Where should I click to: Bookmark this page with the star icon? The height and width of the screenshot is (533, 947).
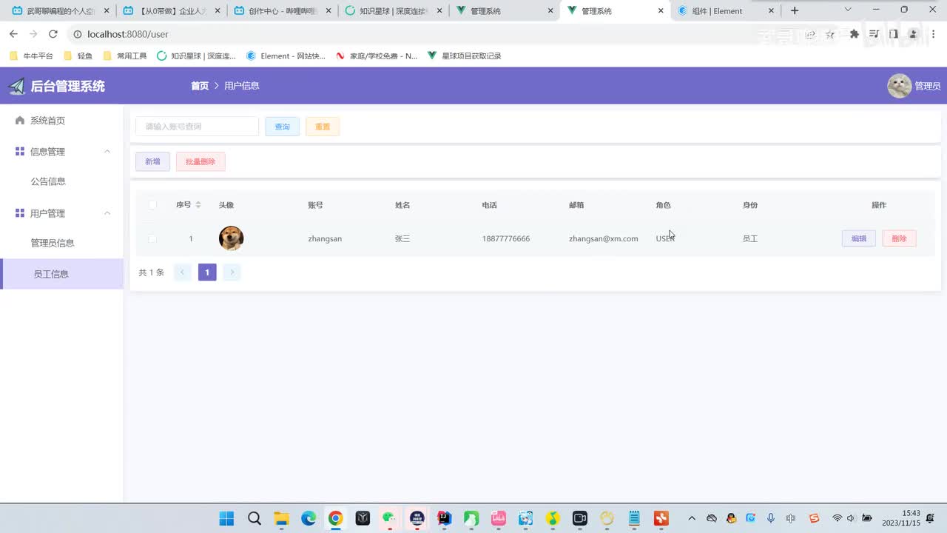pyautogui.click(x=830, y=34)
